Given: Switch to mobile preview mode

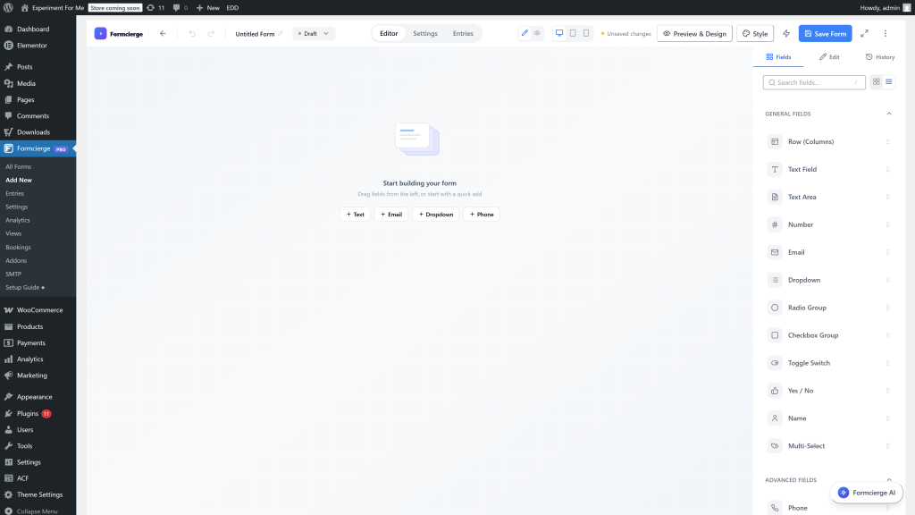Looking at the screenshot, I should click(x=585, y=32).
